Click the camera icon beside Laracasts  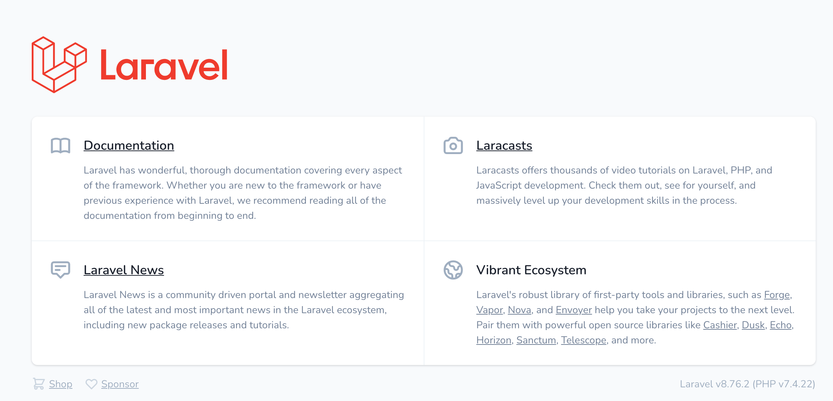pyautogui.click(x=453, y=146)
